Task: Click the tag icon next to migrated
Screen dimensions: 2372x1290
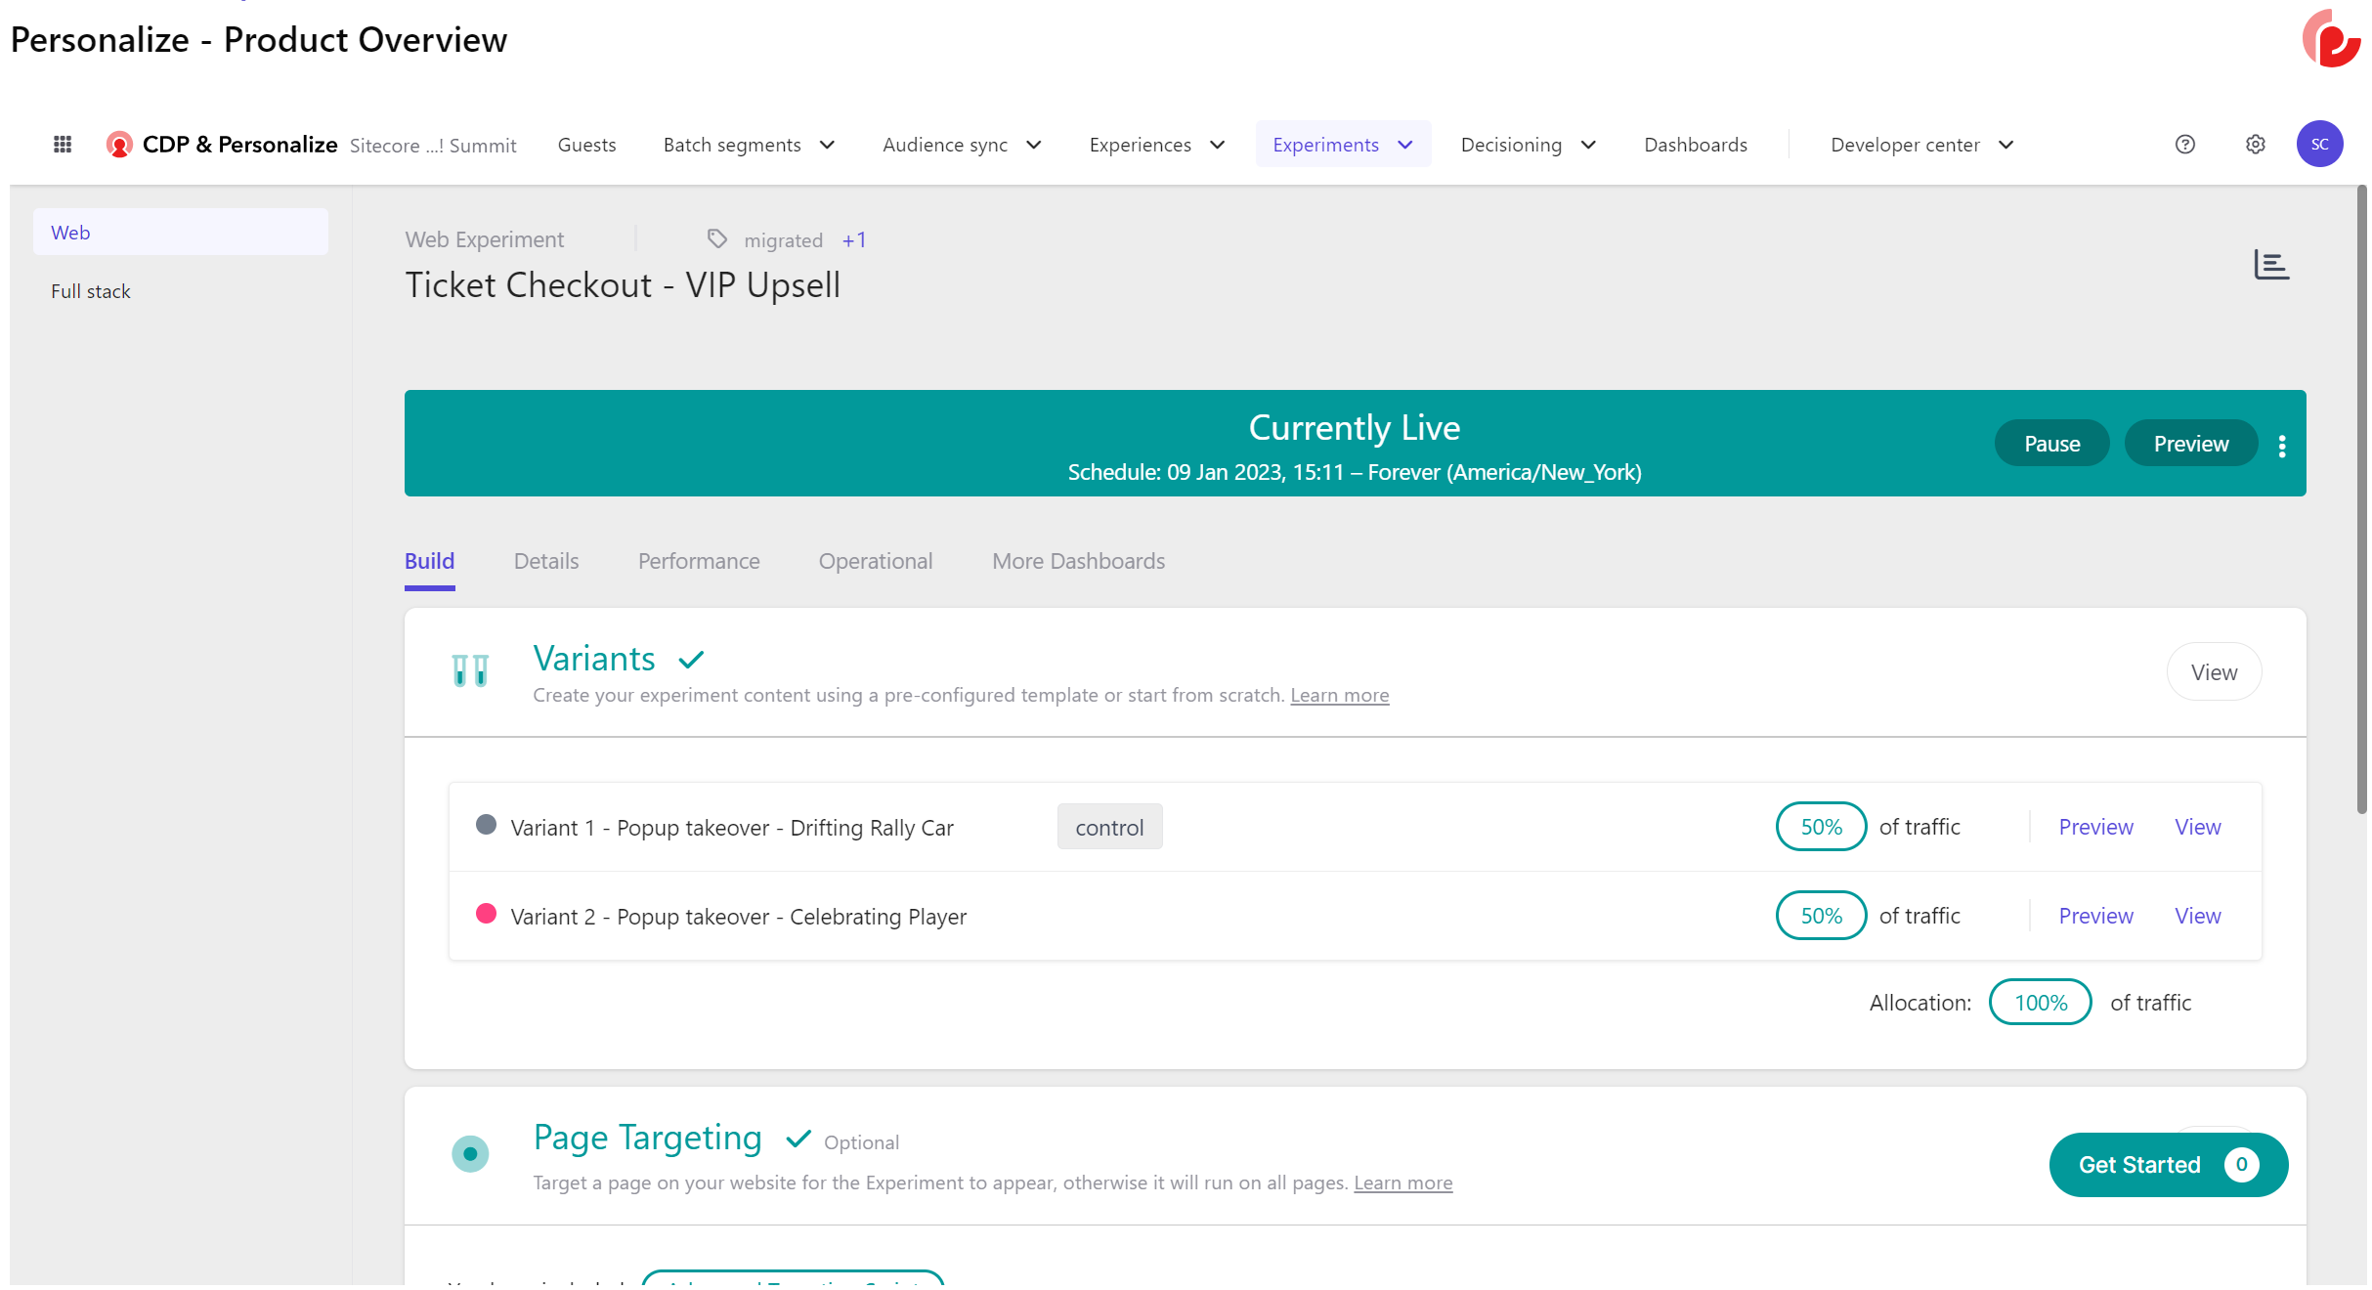Action: (x=716, y=239)
